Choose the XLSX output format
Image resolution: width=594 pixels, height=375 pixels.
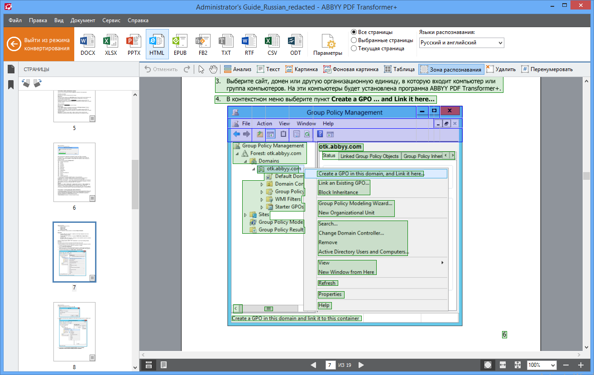pyautogui.click(x=110, y=45)
